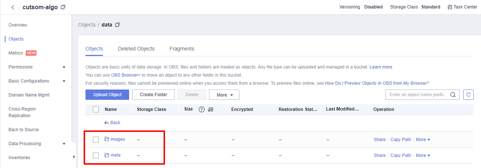Open the images folder link
The image size is (481, 168).
118,139
